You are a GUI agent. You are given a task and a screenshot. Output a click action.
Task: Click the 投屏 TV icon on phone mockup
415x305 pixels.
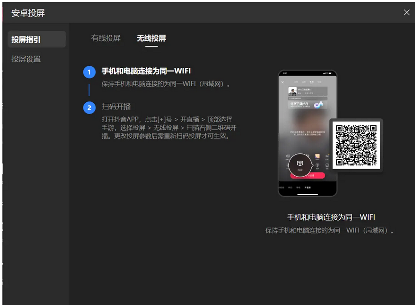coord(300,165)
